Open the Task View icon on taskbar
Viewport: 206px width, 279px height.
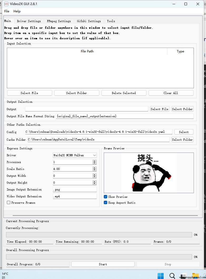[x=184, y=276]
